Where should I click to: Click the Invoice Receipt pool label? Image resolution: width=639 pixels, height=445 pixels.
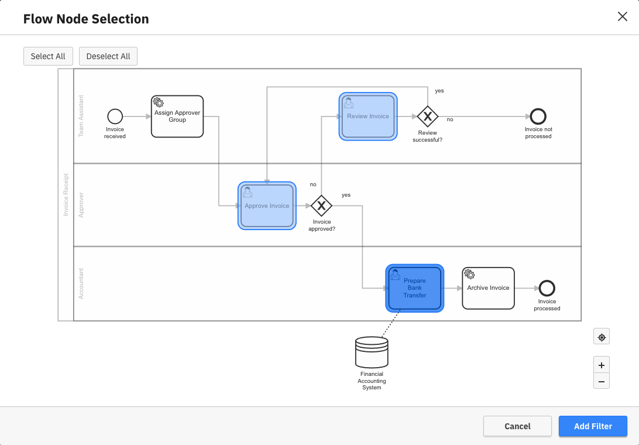66,194
